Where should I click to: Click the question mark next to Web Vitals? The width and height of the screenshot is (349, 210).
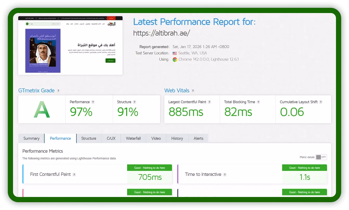pos(193,91)
